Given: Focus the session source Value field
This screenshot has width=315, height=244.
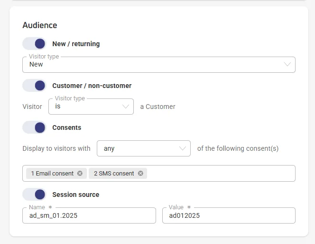Looking at the screenshot, I should click(229, 215).
